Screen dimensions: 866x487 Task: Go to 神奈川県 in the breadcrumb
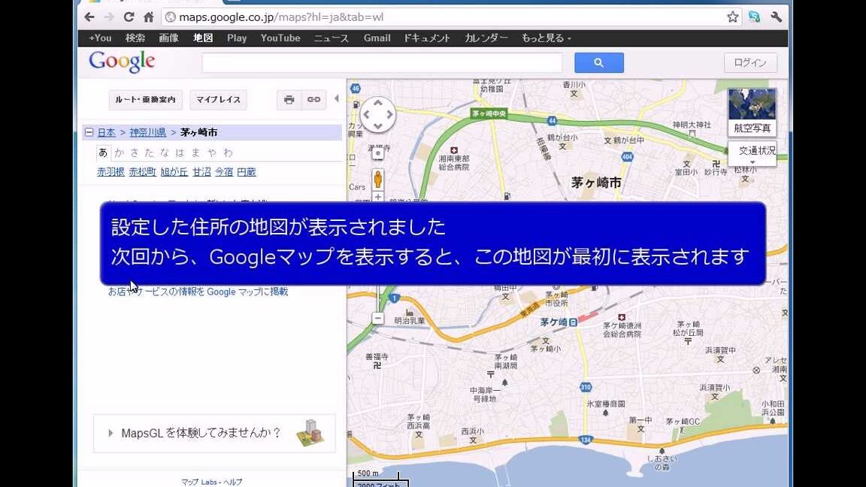point(147,132)
